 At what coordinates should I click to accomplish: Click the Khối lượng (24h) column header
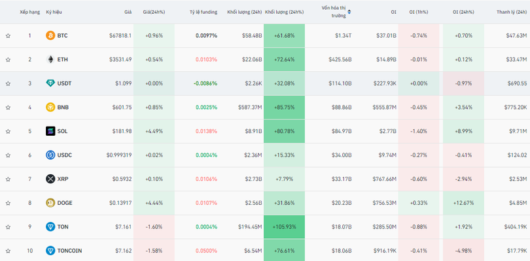244,12
